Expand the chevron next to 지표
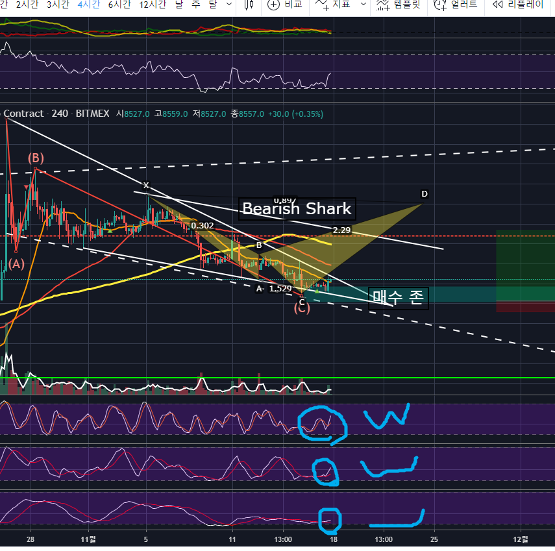This screenshot has width=555, height=551. click(x=363, y=5)
